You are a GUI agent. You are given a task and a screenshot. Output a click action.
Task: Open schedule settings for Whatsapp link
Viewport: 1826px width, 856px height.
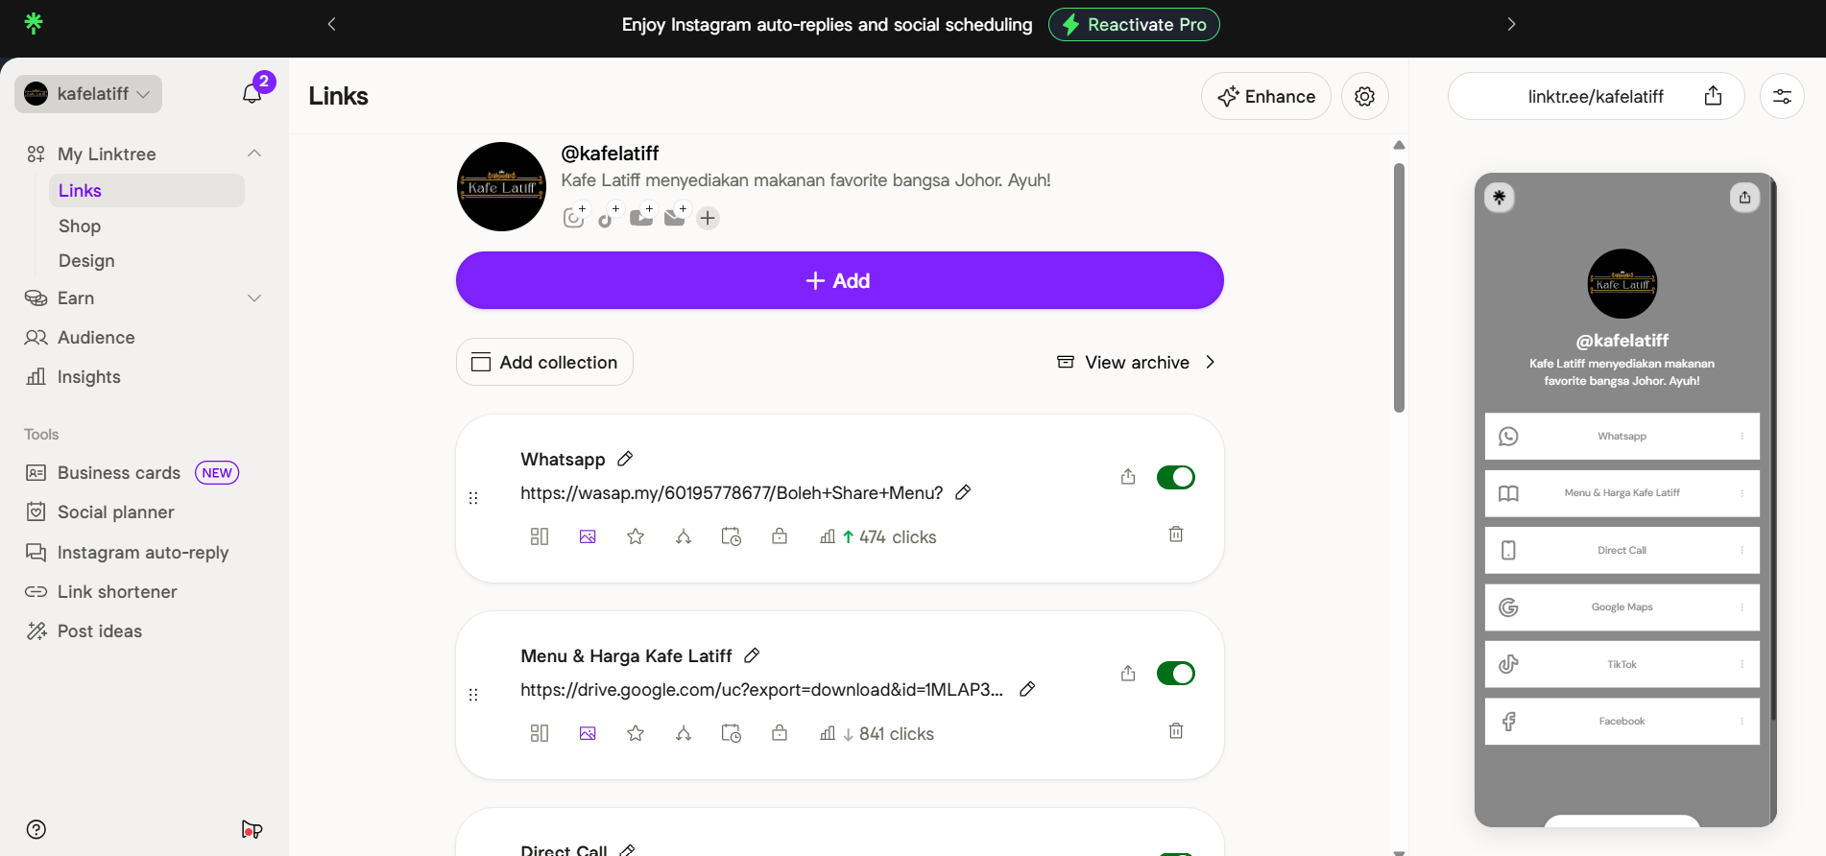click(x=732, y=536)
